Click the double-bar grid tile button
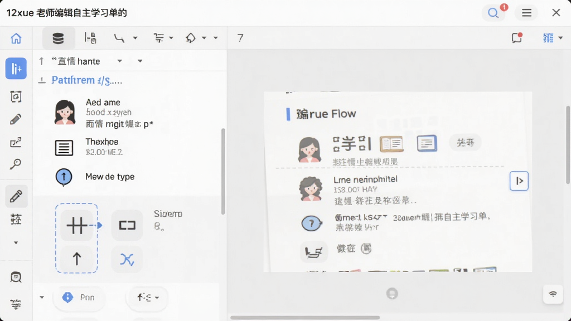 (76, 225)
